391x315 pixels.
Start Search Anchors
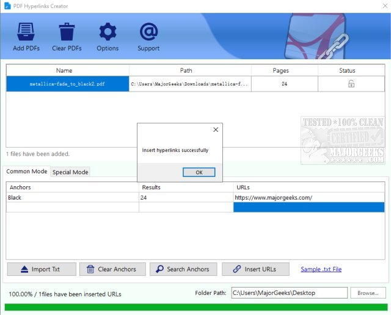182,269
